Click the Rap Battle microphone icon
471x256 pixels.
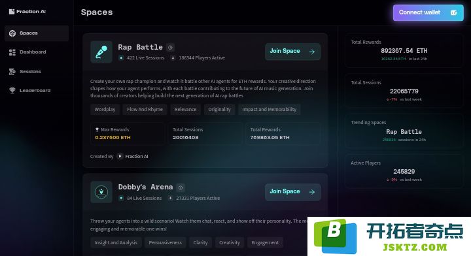click(101, 52)
